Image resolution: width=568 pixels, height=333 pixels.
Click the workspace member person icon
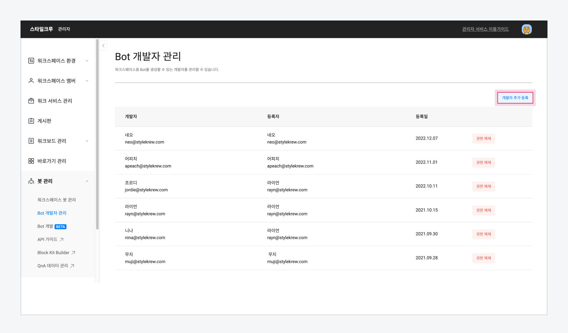click(x=31, y=81)
